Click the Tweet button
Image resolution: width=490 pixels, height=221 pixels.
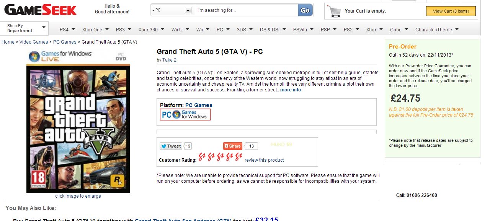(171, 146)
